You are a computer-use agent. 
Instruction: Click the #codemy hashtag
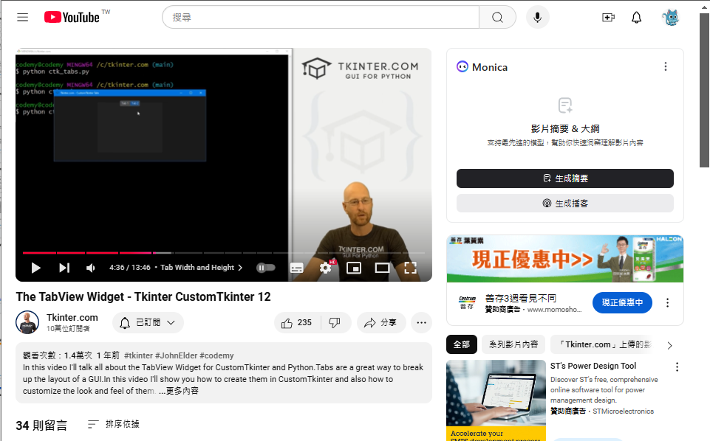[217, 355]
